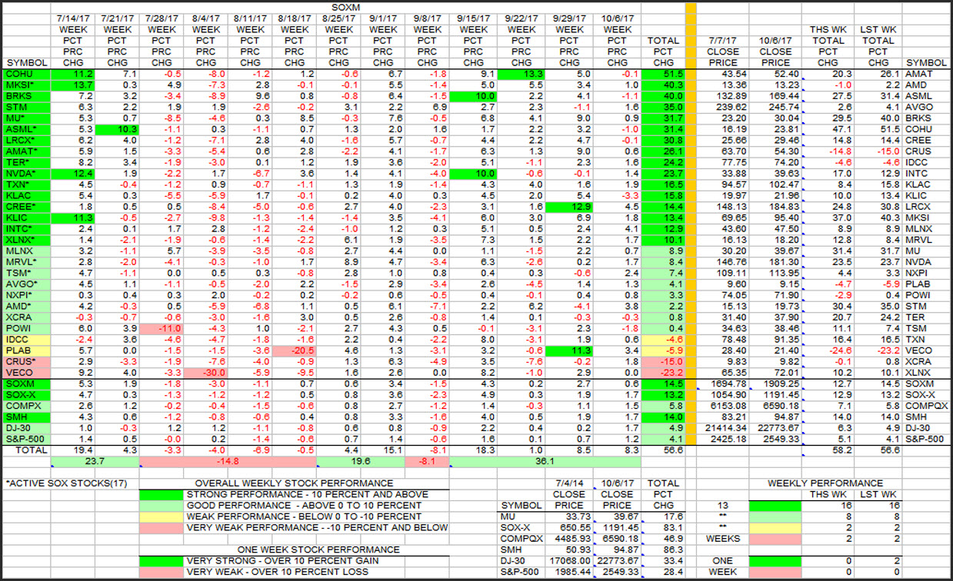Select the "6153.08" COMPQX close price
953x581 pixels.
(x=724, y=405)
